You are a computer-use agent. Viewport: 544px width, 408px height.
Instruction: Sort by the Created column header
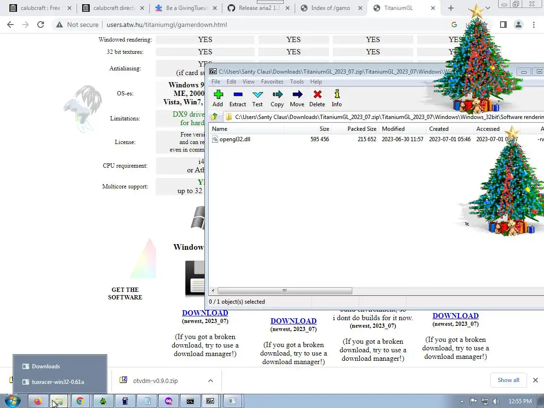coord(450,129)
